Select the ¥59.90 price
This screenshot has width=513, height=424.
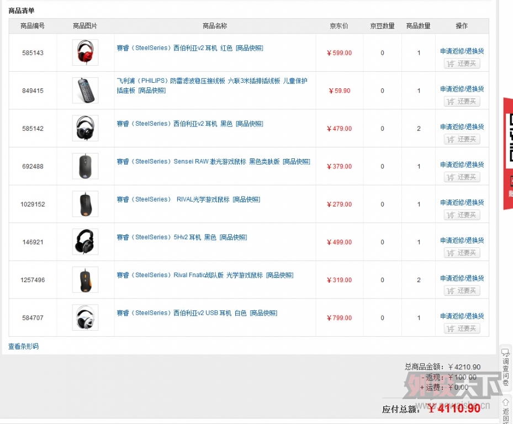click(x=339, y=91)
